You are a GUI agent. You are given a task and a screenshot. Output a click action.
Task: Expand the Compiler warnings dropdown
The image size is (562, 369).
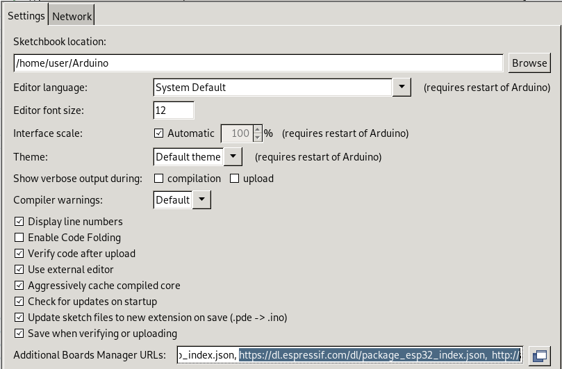point(201,199)
